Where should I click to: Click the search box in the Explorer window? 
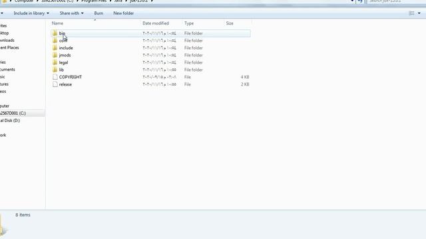(395, 1)
